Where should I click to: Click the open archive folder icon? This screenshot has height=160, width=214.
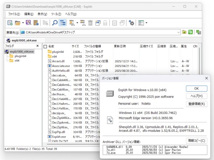click(x=17, y=23)
